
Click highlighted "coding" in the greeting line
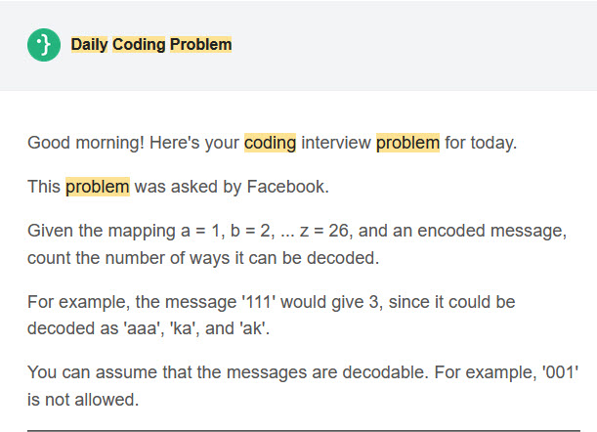click(x=270, y=143)
